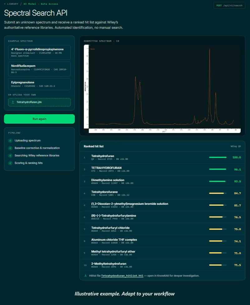The image size is (250, 305).
Task: Click the Ranked hit list heading
Action: (94, 146)
